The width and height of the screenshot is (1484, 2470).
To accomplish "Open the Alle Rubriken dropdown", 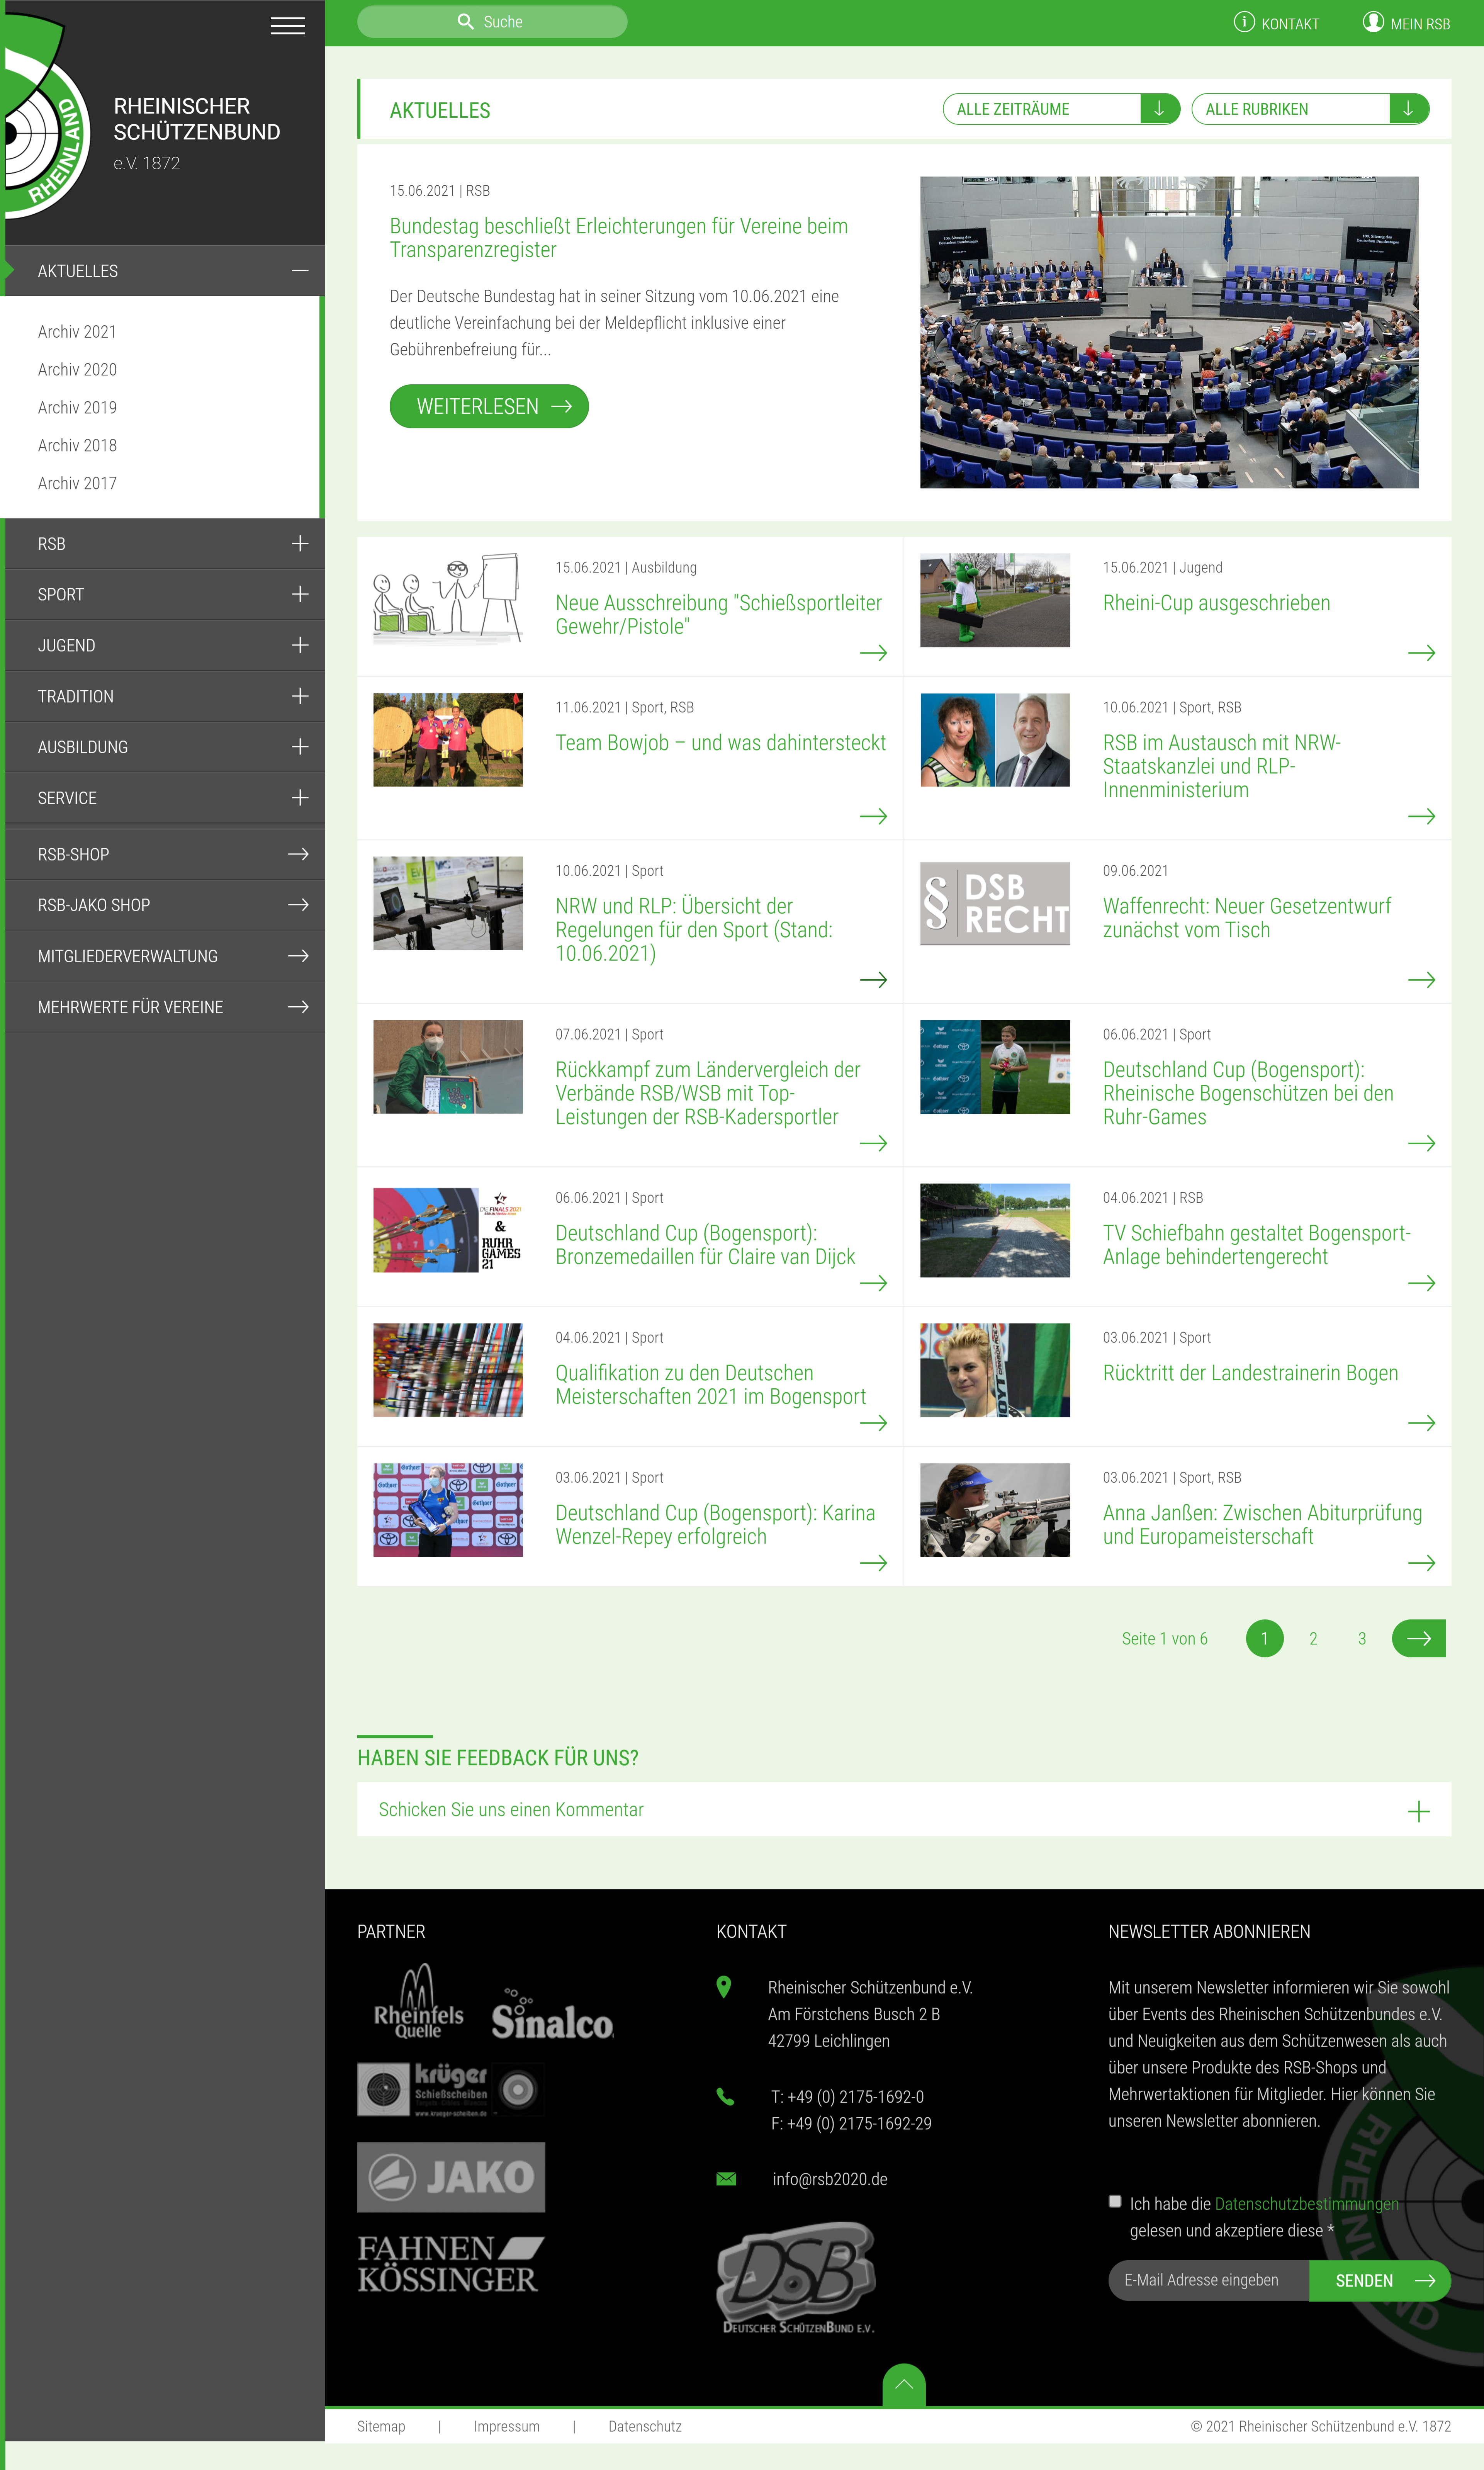I will point(1310,109).
